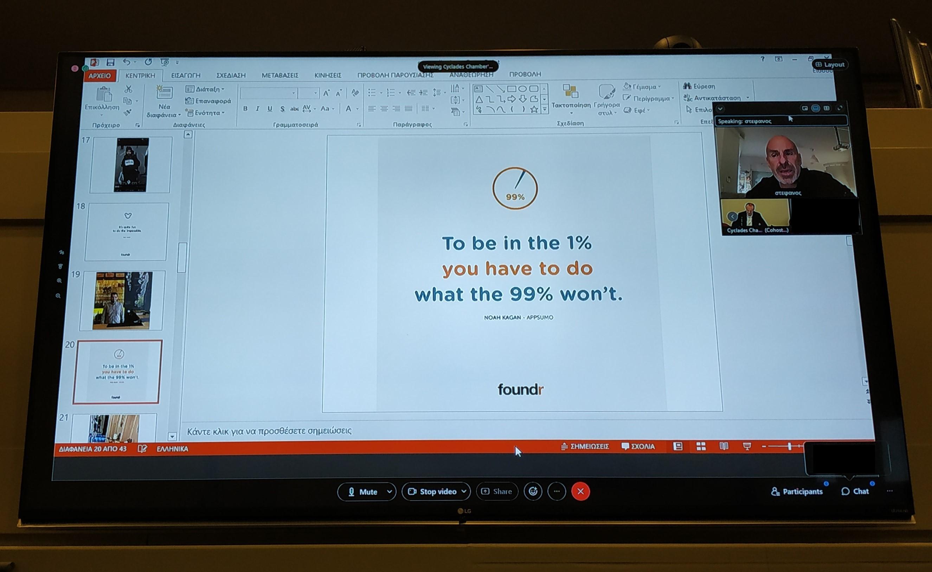Click the Γρήγορα στυλ quick styles icon
The width and height of the screenshot is (932, 572).
(x=606, y=92)
